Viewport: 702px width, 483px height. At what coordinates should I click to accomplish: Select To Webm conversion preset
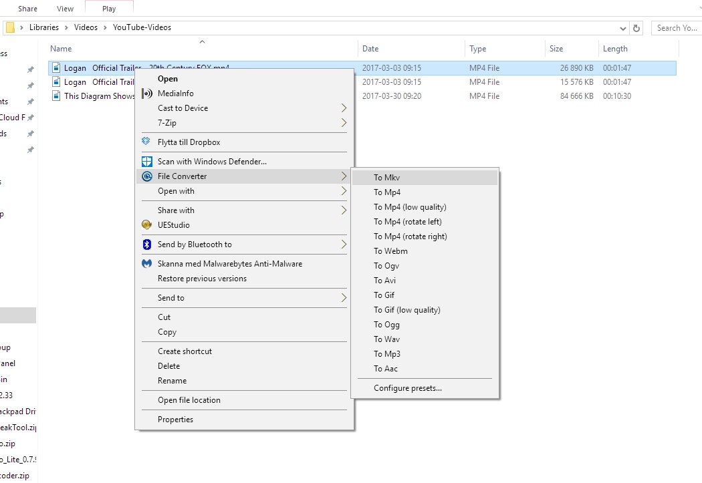pyautogui.click(x=425, y=251)
